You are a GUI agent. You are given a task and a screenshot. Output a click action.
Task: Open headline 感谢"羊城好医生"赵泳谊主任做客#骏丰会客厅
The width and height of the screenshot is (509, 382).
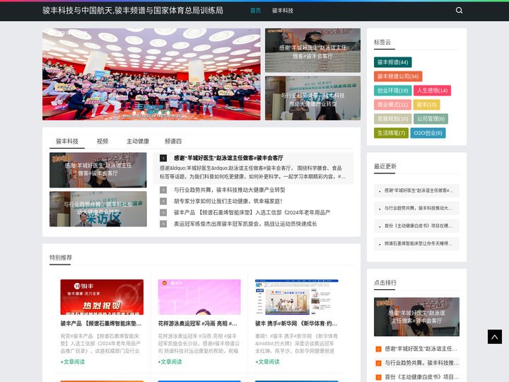point(228,158)
